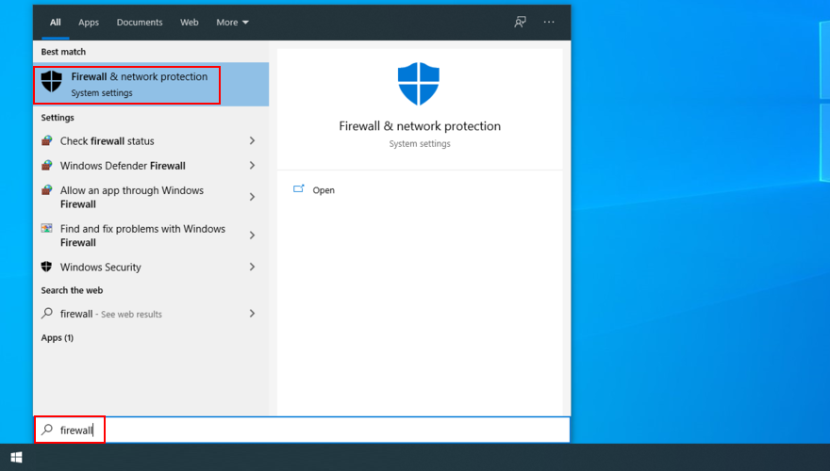Click the shield icon beside Best match result
Screen dimensions: 830x471
point(51,84)
